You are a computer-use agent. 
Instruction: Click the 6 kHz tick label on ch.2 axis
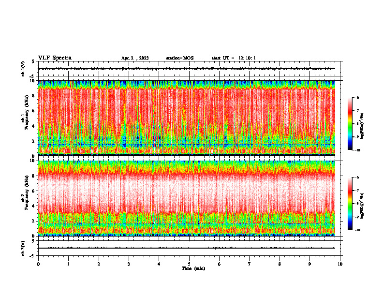coord(34,191)
